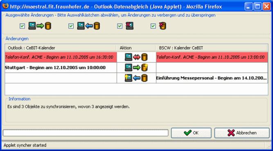Screen dimensions: 273x151
Task: Select the Stuttgart appointment row
Action: coord(136,67)
